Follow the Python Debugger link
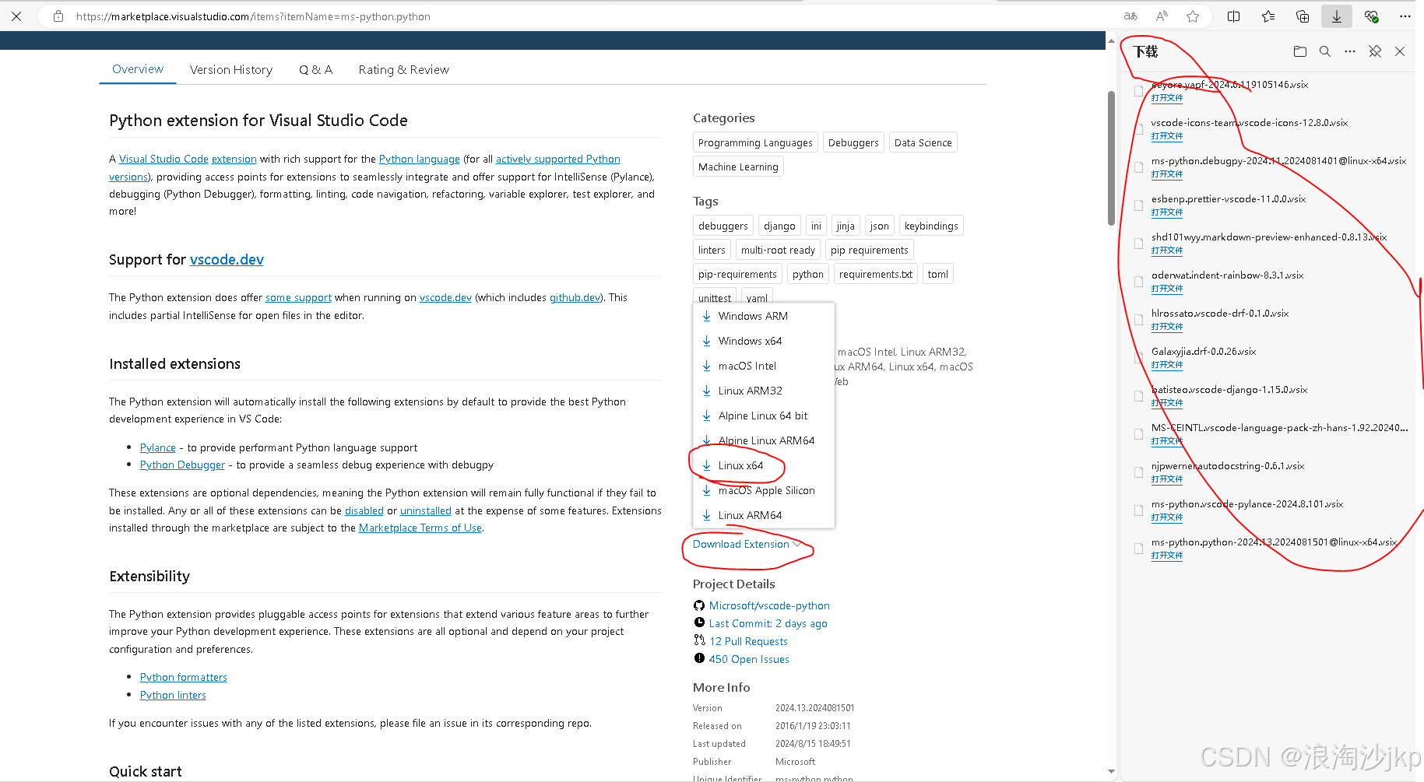 (x=182, y=465)
